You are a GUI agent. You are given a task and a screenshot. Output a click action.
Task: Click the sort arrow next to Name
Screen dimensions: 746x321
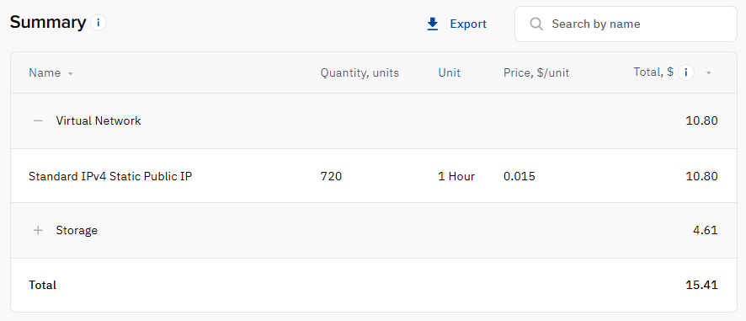(x=71, y=74)
